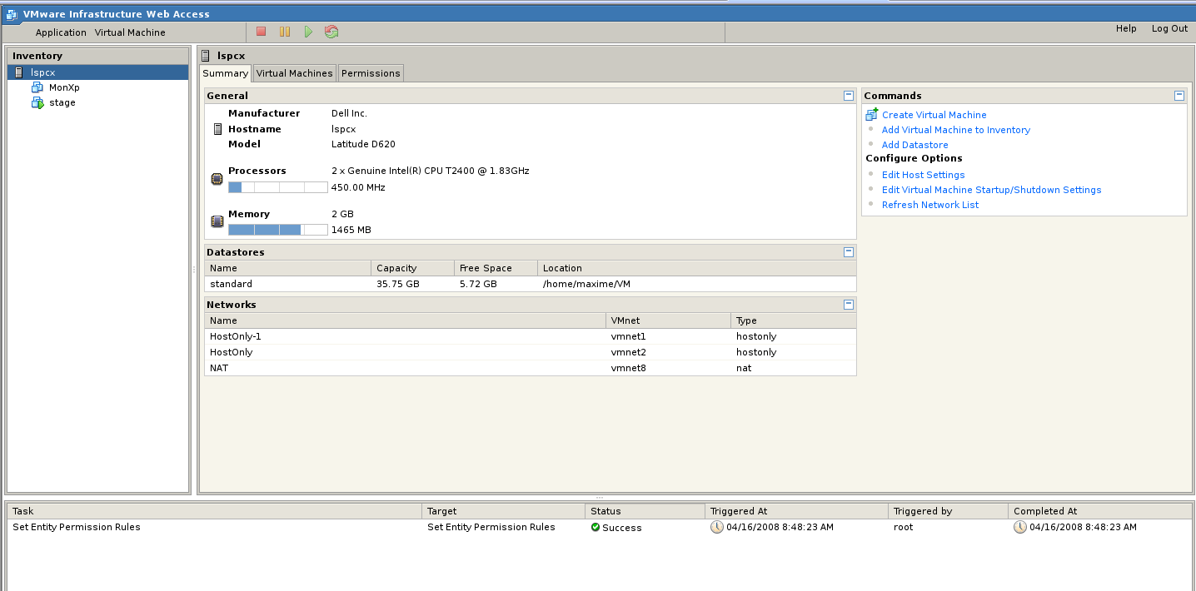Click the Create Virtual Machine link

point(934,115)
